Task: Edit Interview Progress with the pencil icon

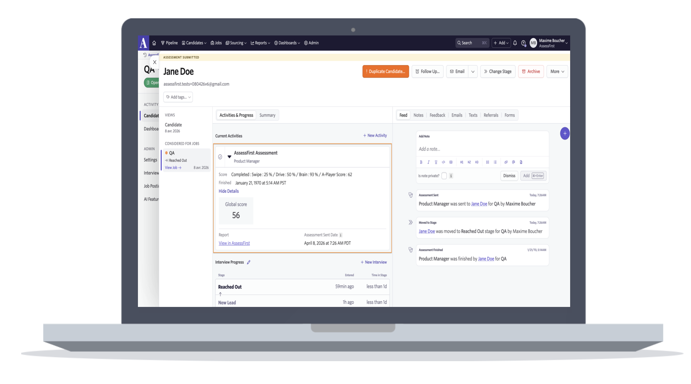Action: (x=249, y=262)
